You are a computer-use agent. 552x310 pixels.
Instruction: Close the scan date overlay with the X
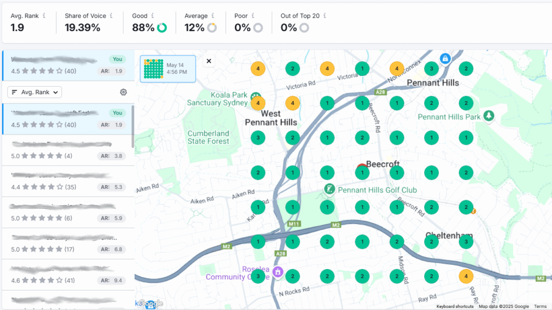click(x=209, y=61)
